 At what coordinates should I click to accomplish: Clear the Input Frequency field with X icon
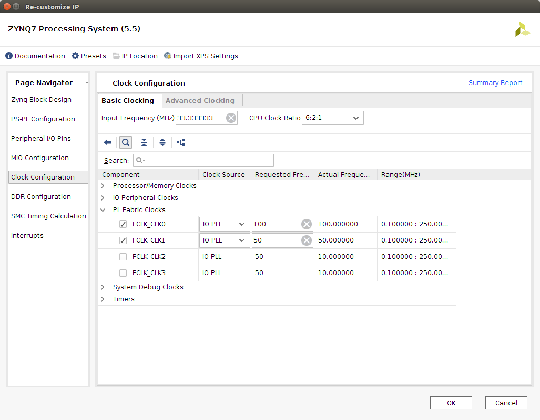(231, 118)
